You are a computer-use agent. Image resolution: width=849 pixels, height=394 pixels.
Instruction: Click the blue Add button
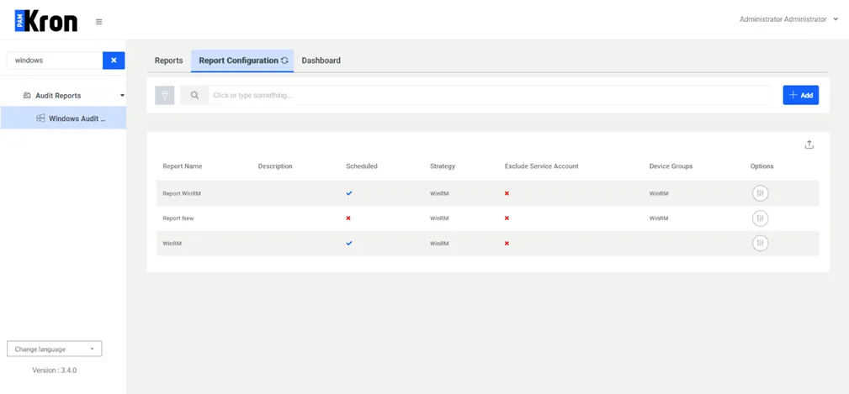click(801, 95)
